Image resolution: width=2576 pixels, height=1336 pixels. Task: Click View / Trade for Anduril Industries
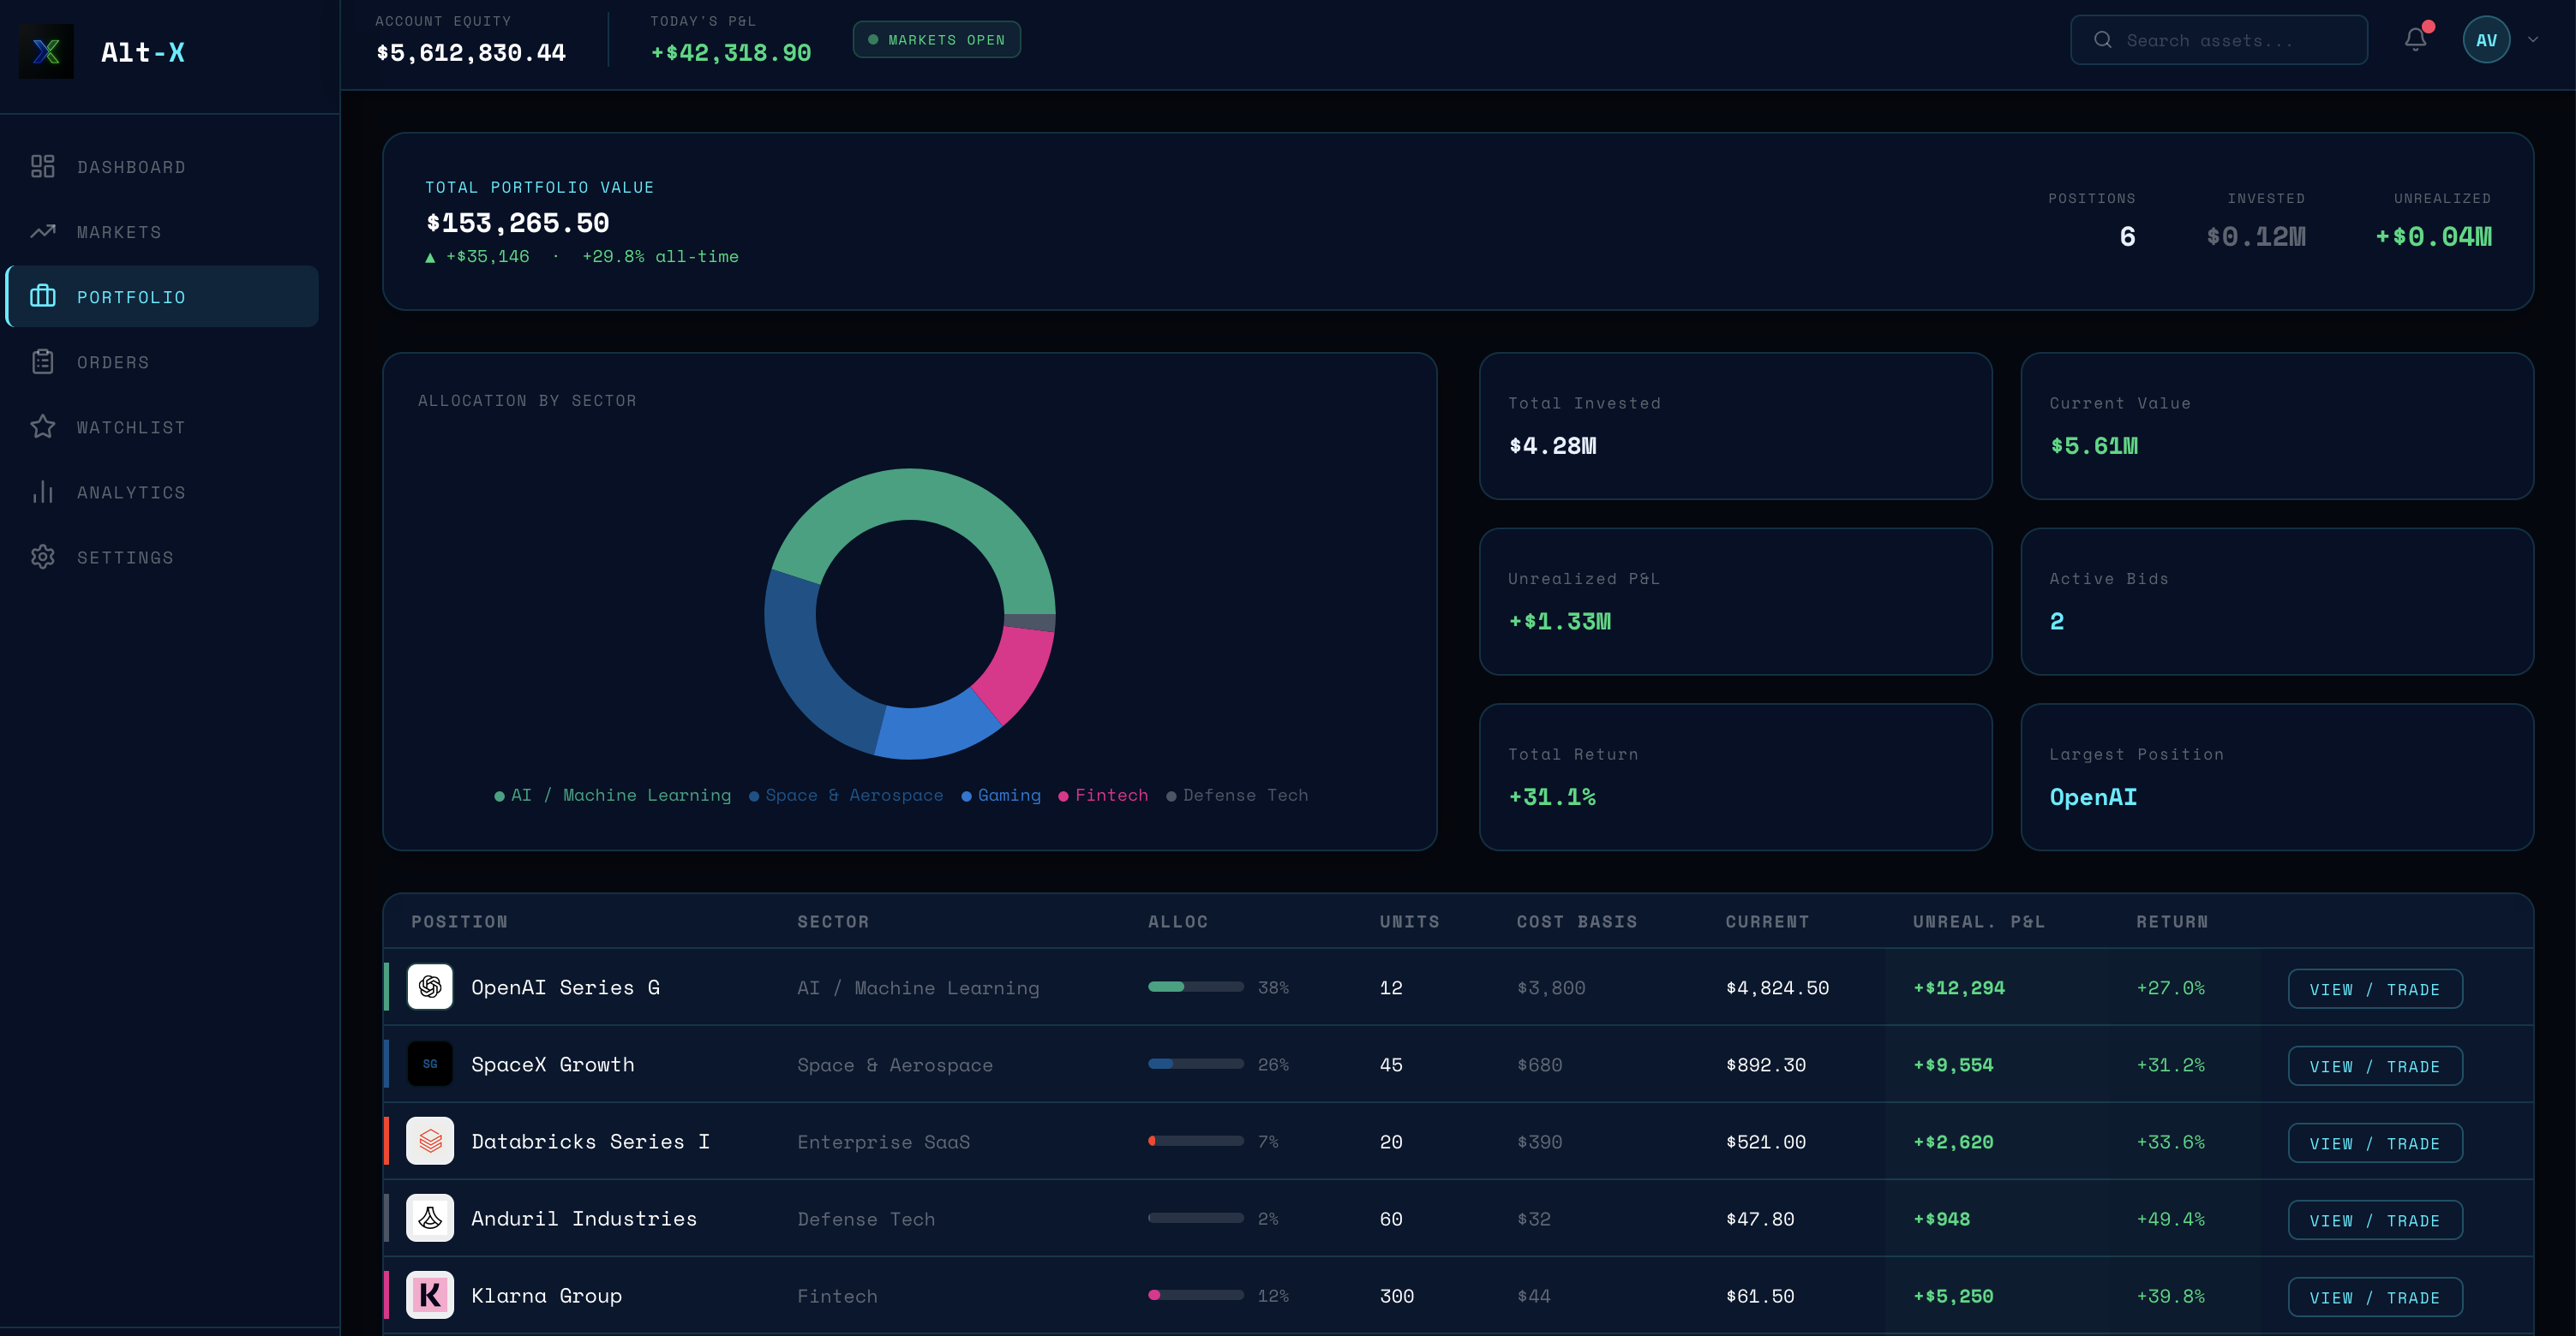tap(2375, 1220)
